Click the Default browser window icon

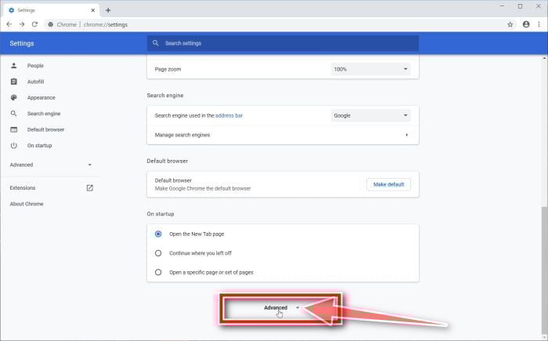tap(13, 129)
